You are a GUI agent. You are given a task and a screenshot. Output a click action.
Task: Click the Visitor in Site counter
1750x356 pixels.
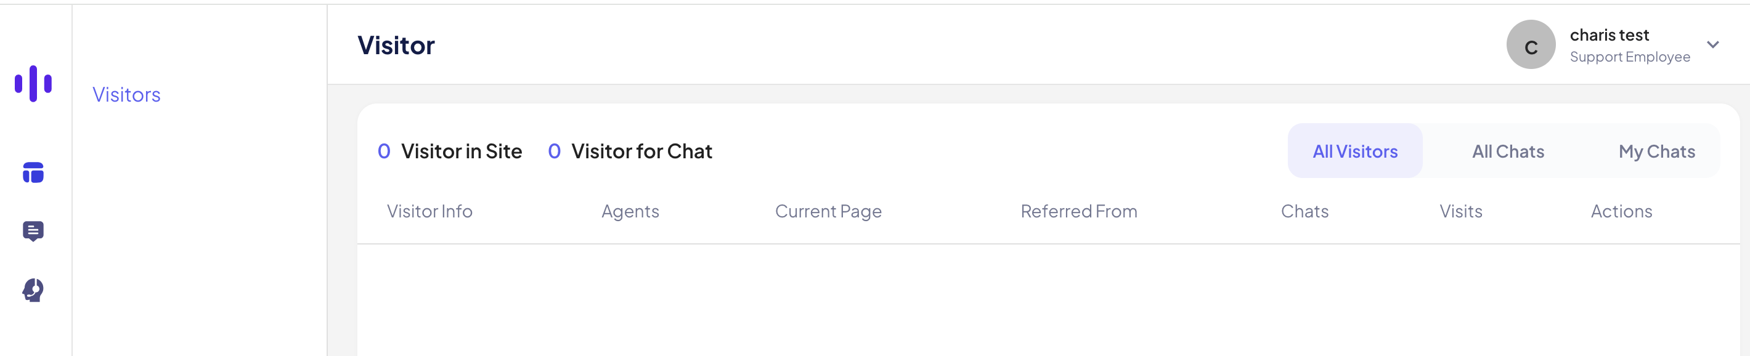pyautogui.click(x=450, y=151)
